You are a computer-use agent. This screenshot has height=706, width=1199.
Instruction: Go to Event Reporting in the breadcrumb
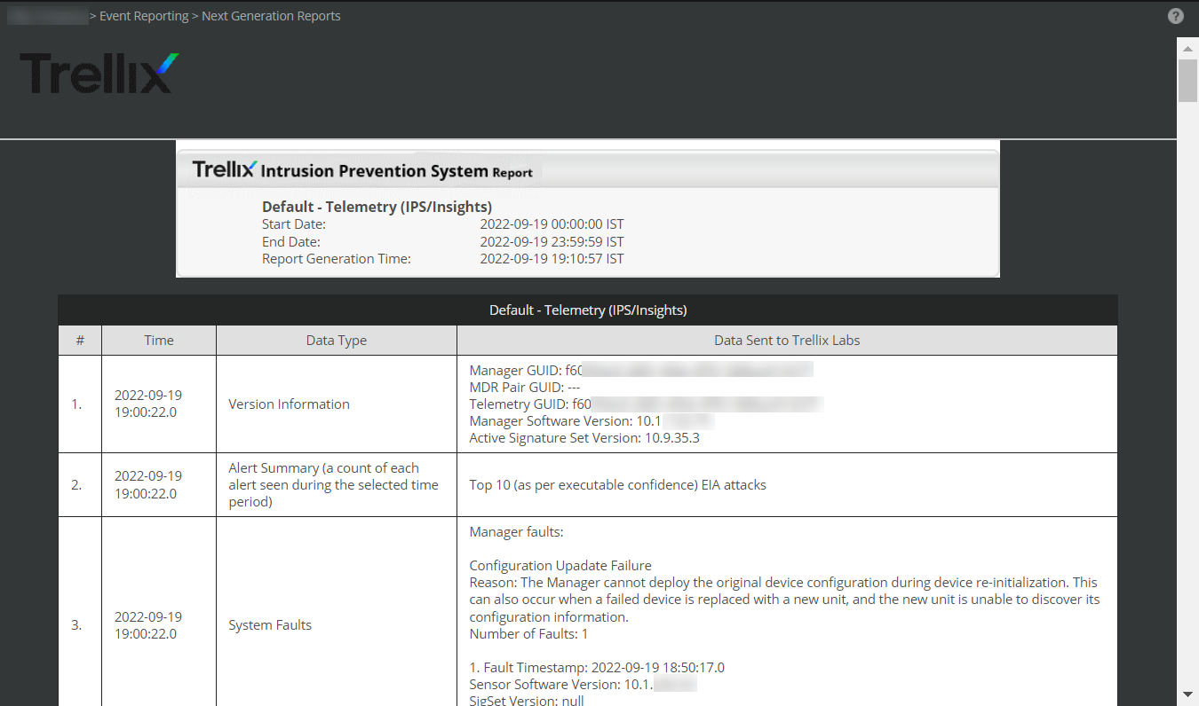[x=144, y=16]
